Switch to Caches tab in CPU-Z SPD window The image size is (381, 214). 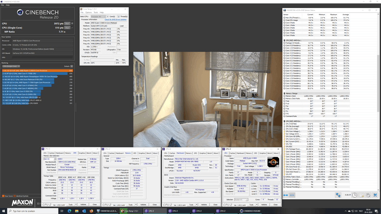(51, 153)
